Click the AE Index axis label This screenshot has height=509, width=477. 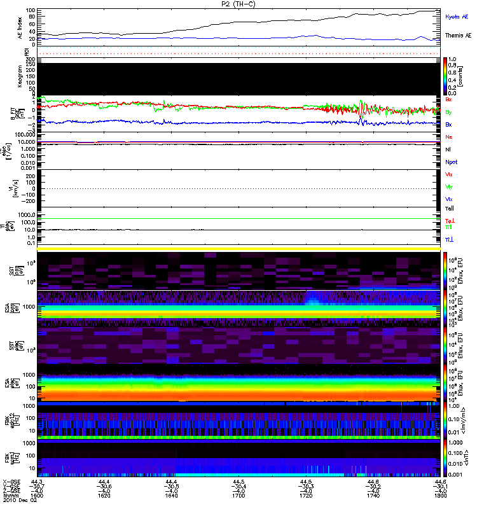click(x=20, y=28)
